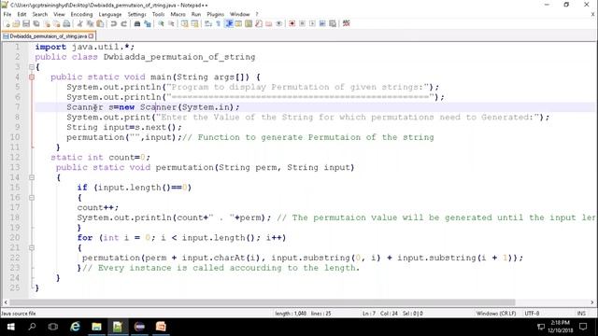The image size is (598, 336).
Task: Open the Document Map panel icon
Action: coord(249,23)
